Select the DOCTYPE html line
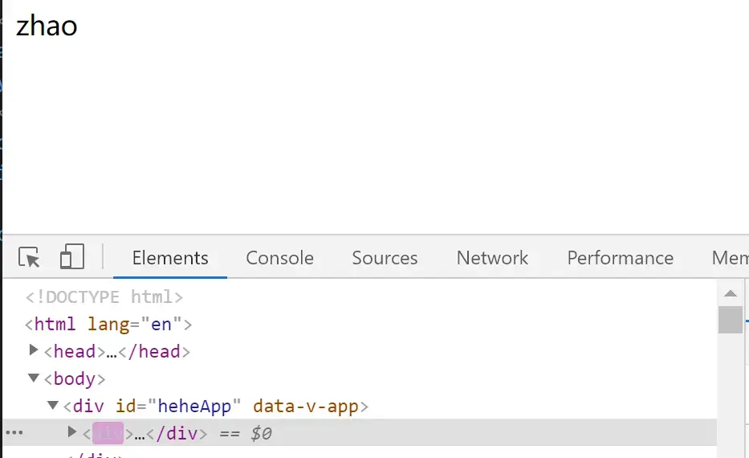The height and width of the screenshot is (458, 749). pyautogui.click(x=104, y=296)
